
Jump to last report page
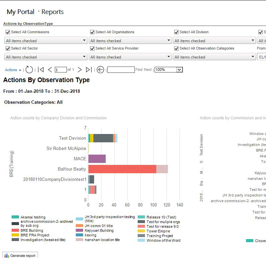click(x=88, y=70)
